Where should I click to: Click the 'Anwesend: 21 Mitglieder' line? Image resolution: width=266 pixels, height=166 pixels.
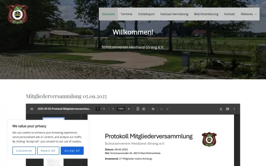(x=129, y=159)
